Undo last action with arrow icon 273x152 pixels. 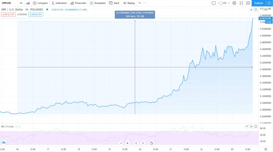140,3
